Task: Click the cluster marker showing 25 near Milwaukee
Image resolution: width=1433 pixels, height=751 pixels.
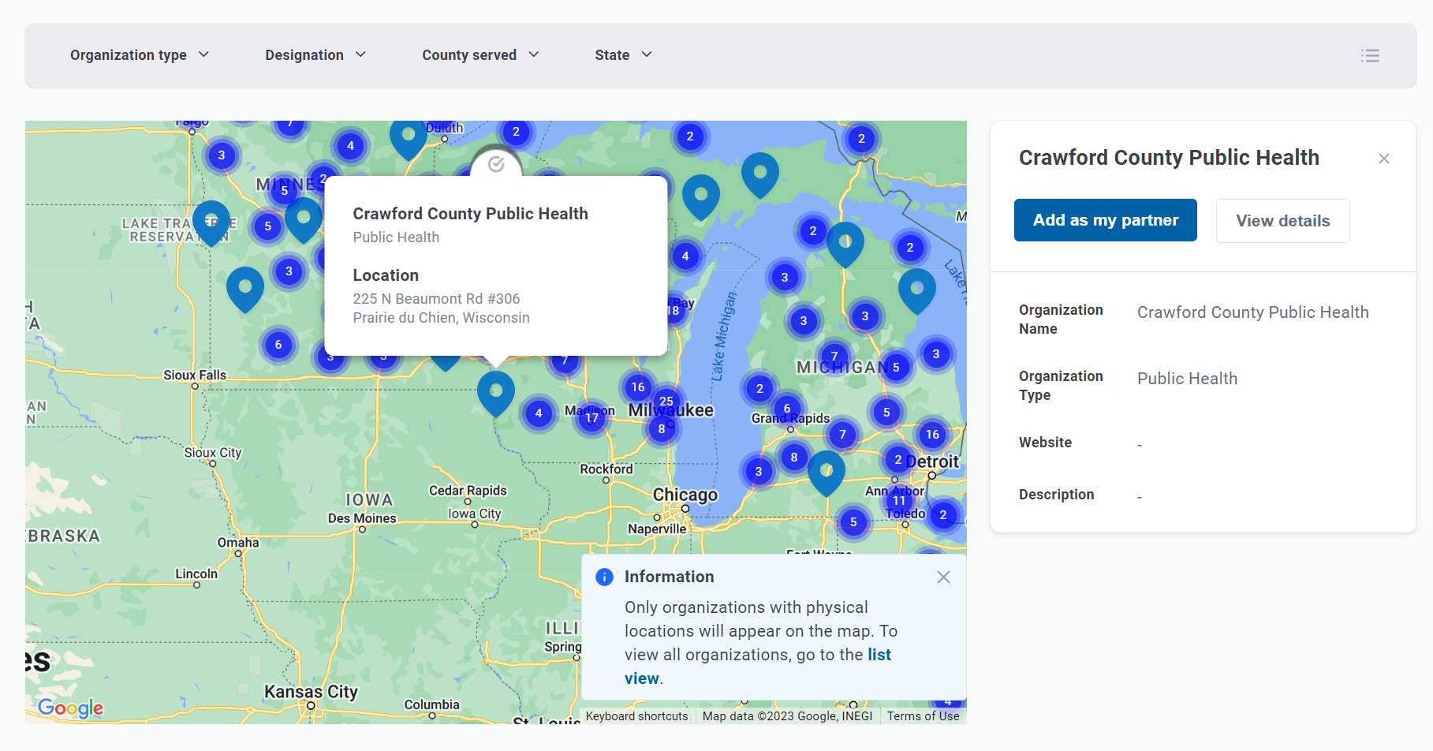Action: (x=666, y=401)
